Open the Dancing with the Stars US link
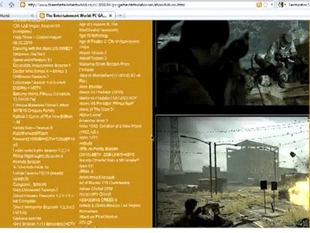310x233 pixels. 43,48
